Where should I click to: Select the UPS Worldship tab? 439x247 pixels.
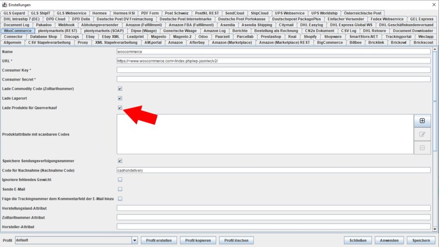pos(324,13)
